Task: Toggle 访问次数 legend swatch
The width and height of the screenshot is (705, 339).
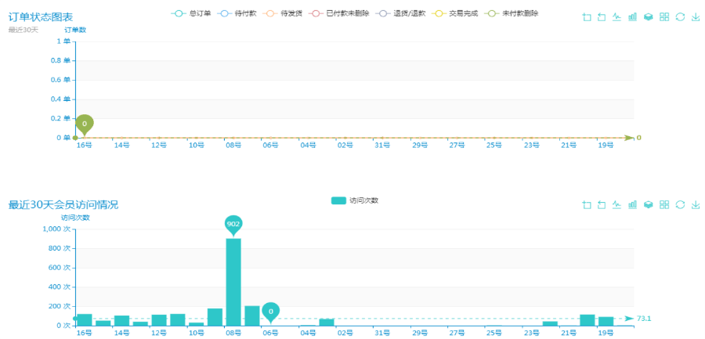Action: [x=355, y=200]
